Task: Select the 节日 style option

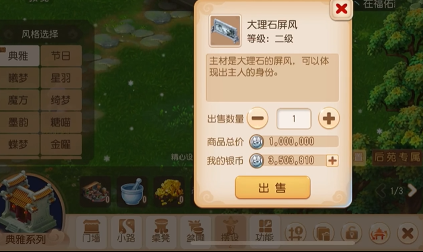Action: pyautogui.click(x=61, y=56)
